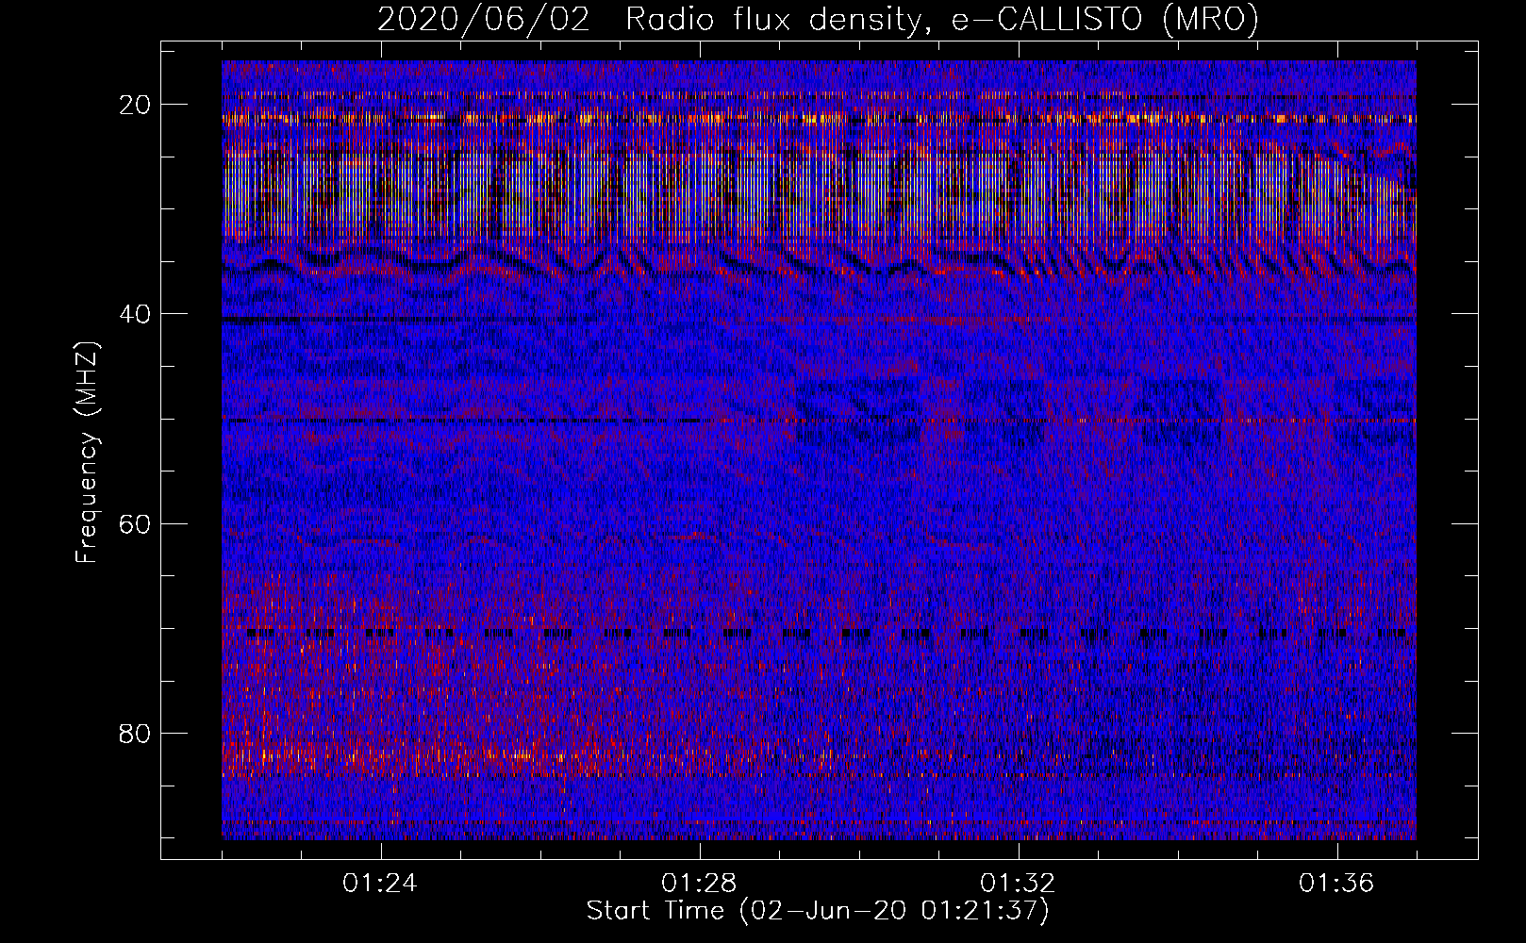Screen dimensions: 1526x943
Task: Click the Start Time axis title
Action: click(x=817, y=911)
